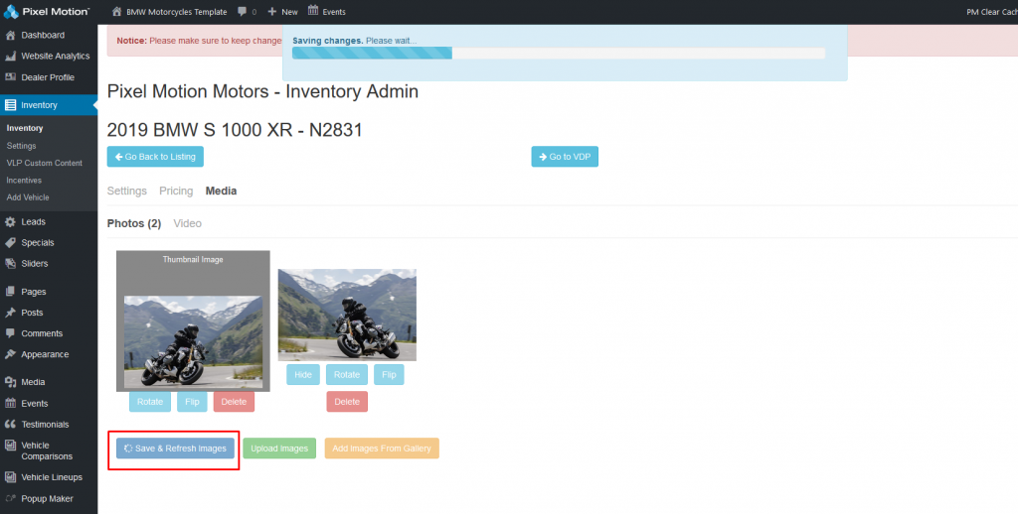Click the second motorcycle photo thumbnail
This screenshot has width=1018, height=514.
pos(347,315)
